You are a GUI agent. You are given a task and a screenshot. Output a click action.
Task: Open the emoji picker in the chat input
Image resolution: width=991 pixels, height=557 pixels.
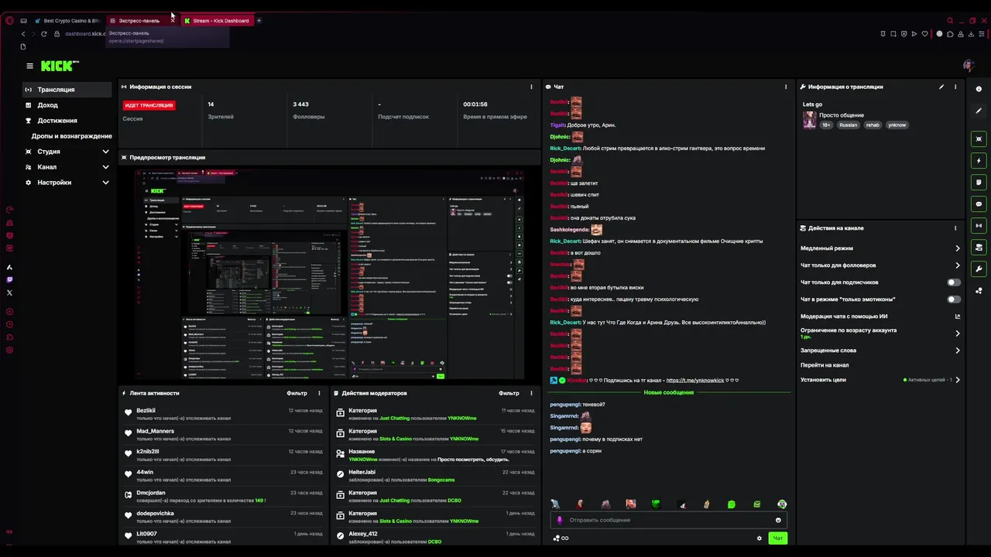tap(778, 520)
